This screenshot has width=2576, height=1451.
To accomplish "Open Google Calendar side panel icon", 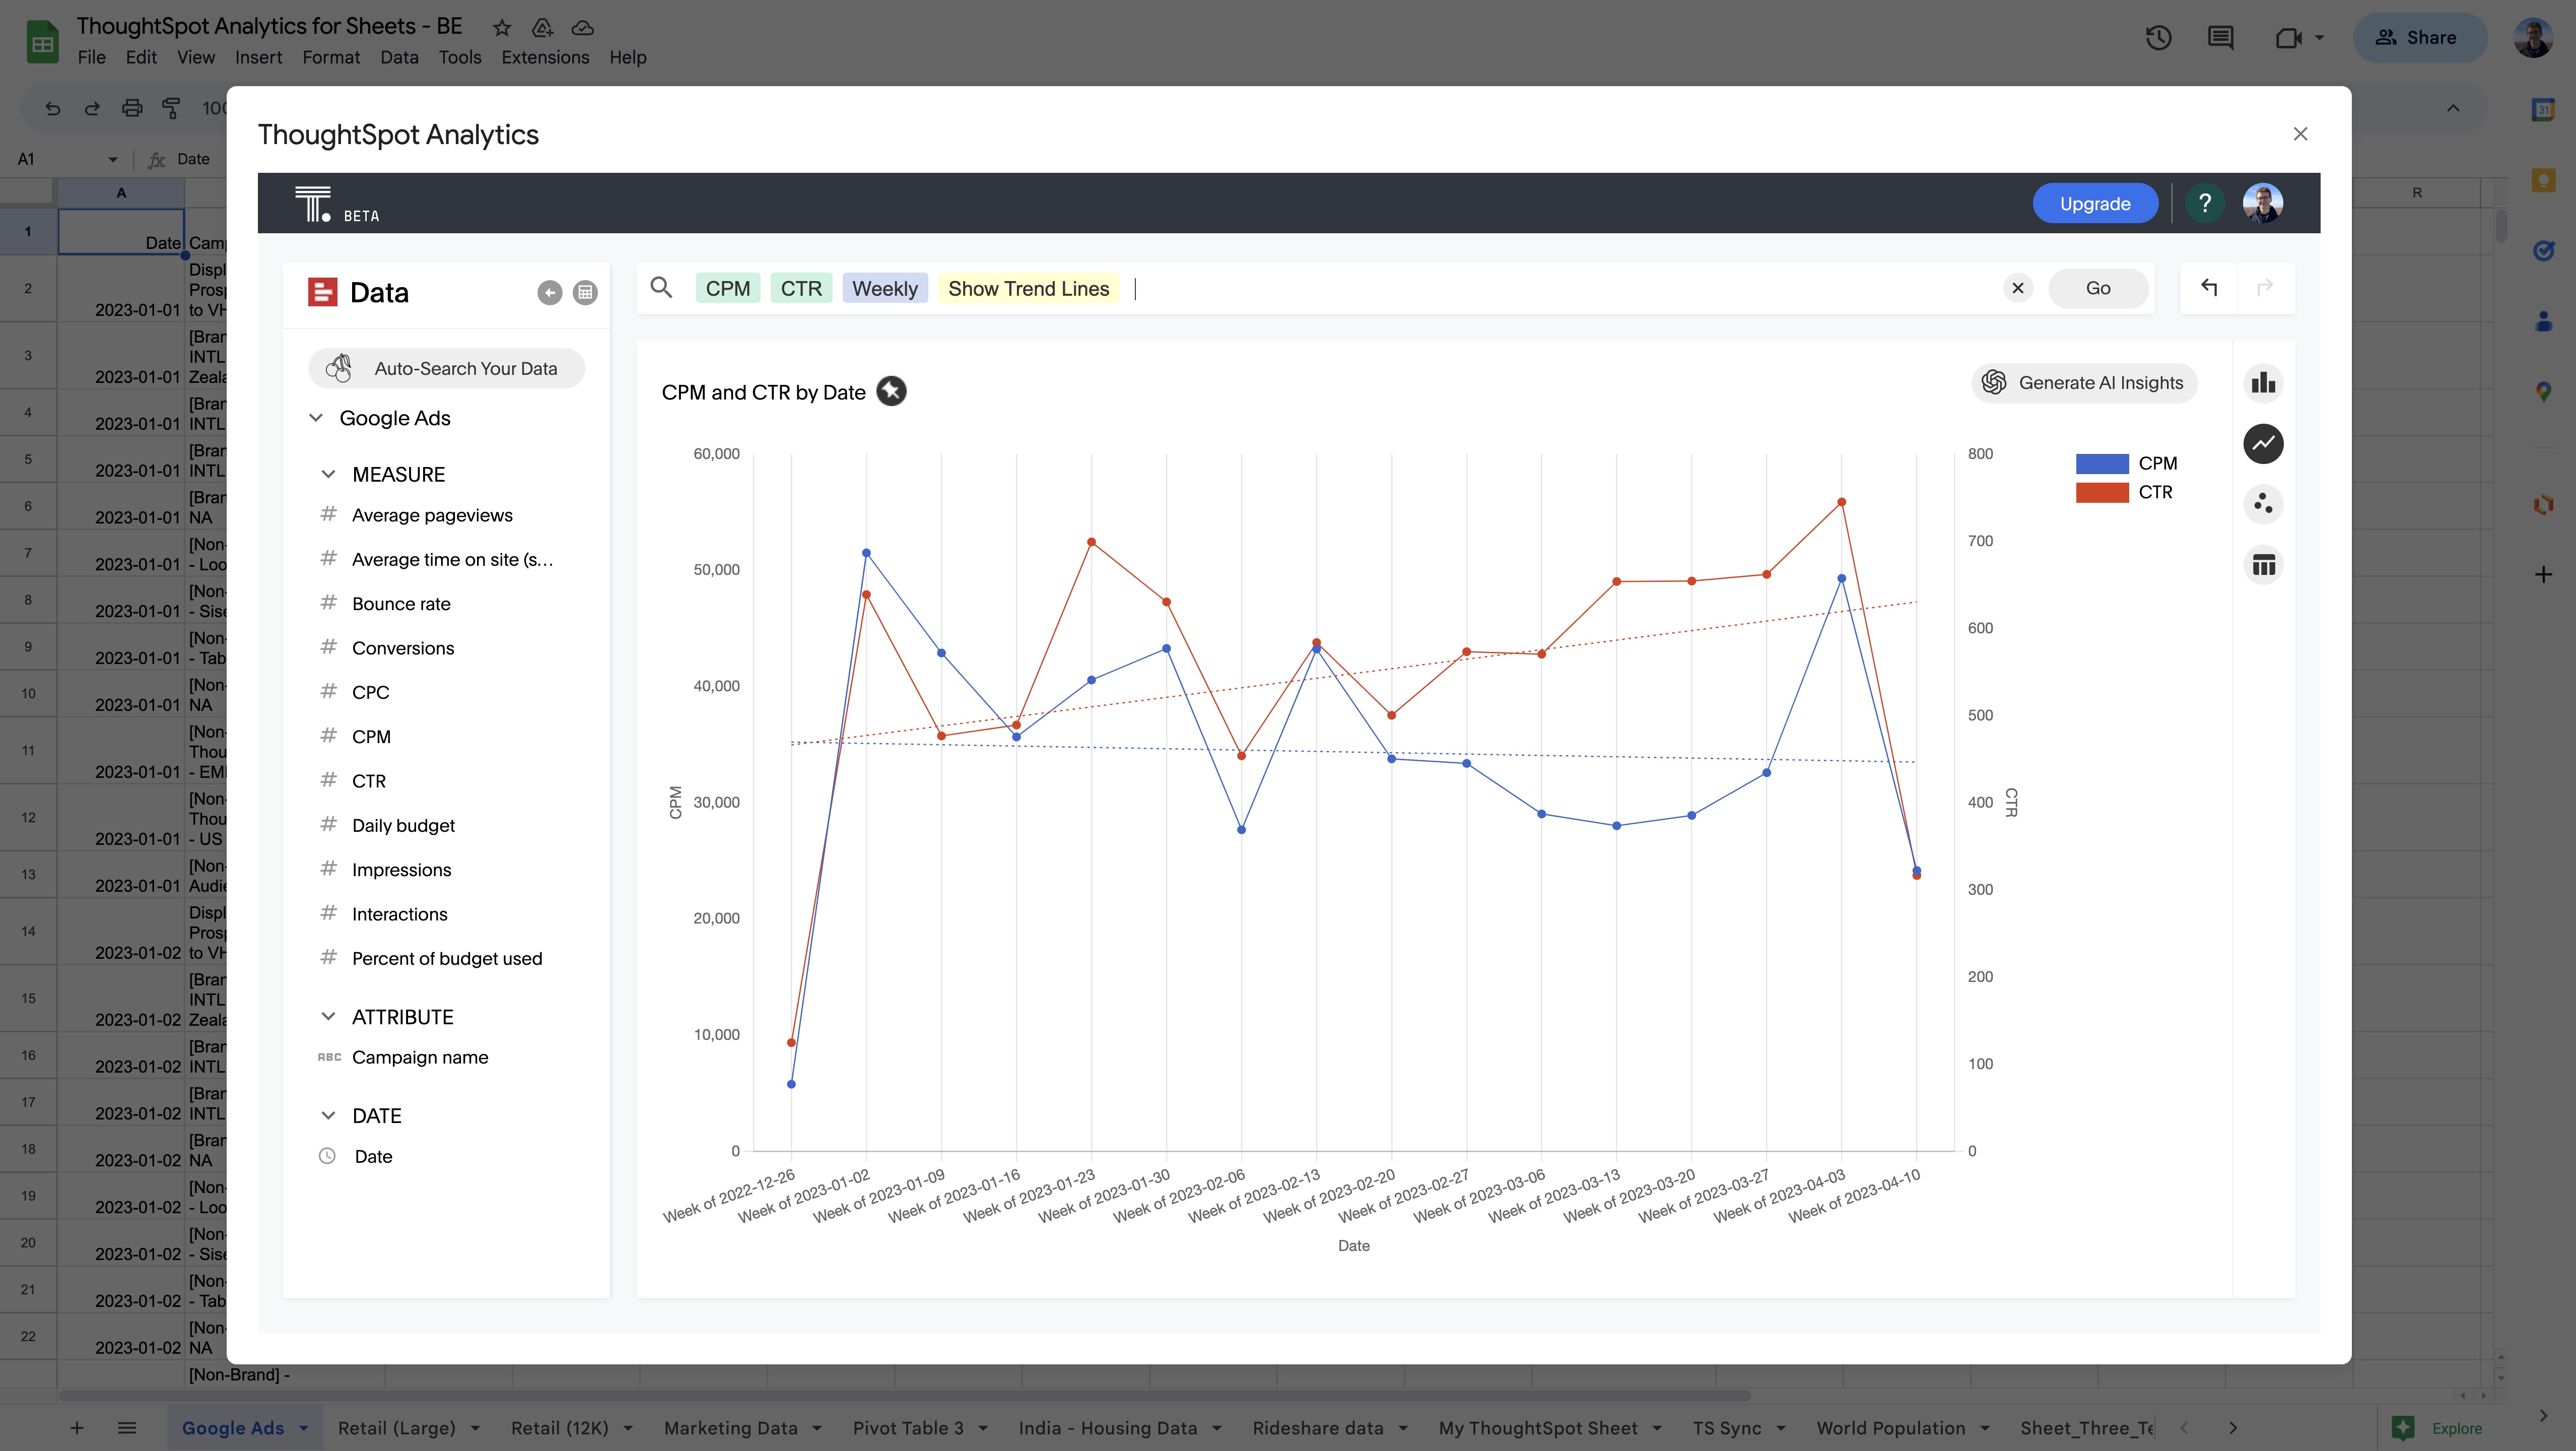I will 2543,110.
